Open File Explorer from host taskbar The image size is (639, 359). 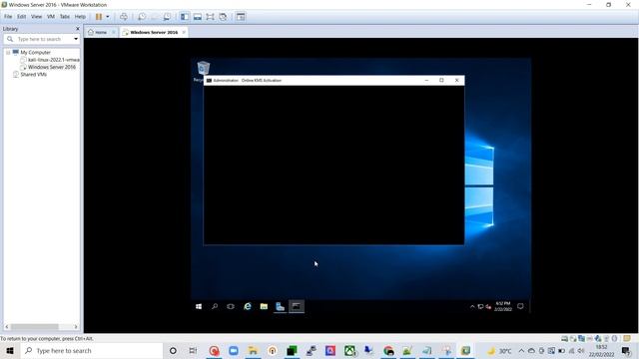pyautogui.click(x=253, y=350)
